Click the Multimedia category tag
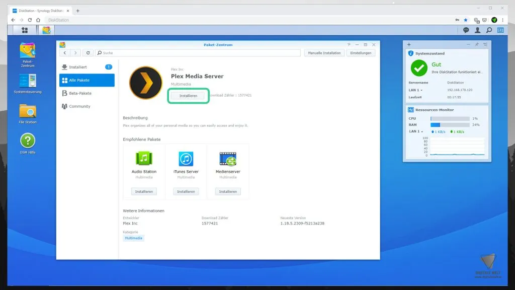This screenshot has height=290, width=515. (133, 238)
